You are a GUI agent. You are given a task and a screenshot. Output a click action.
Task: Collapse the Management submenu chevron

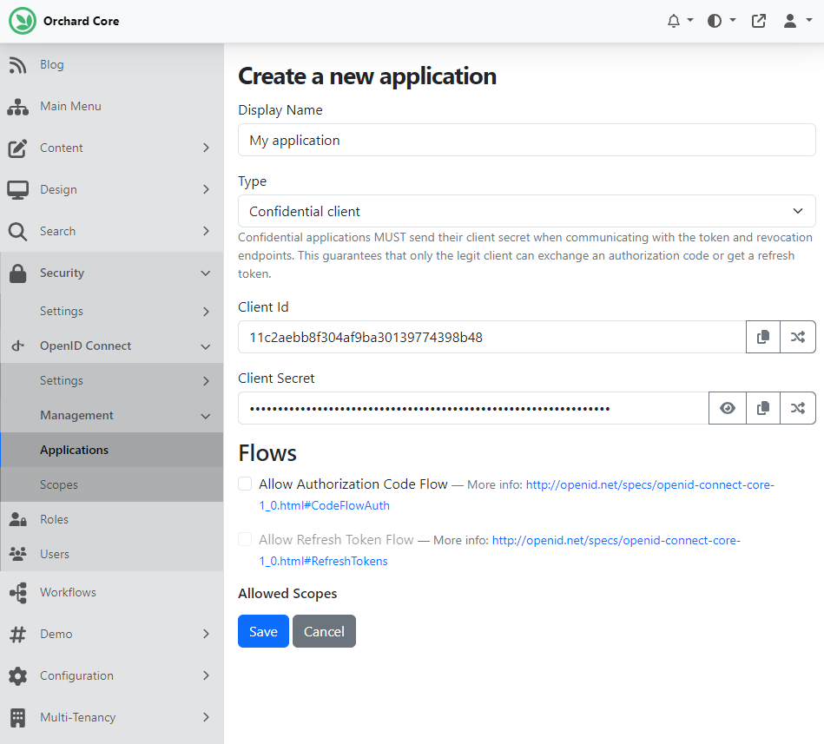206,416
